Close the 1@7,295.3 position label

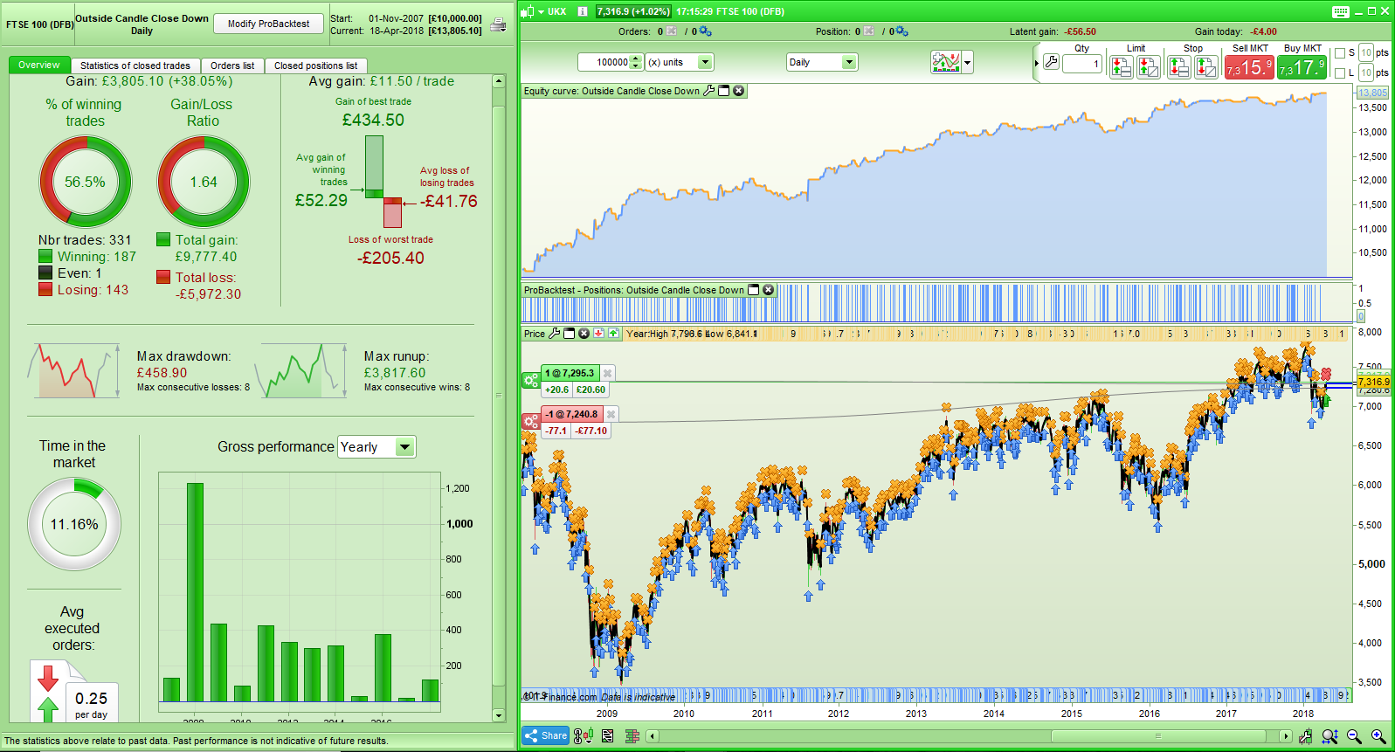pyautogui.click(x=608, y=373)
